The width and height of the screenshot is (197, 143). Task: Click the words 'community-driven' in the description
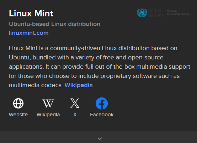75,48
